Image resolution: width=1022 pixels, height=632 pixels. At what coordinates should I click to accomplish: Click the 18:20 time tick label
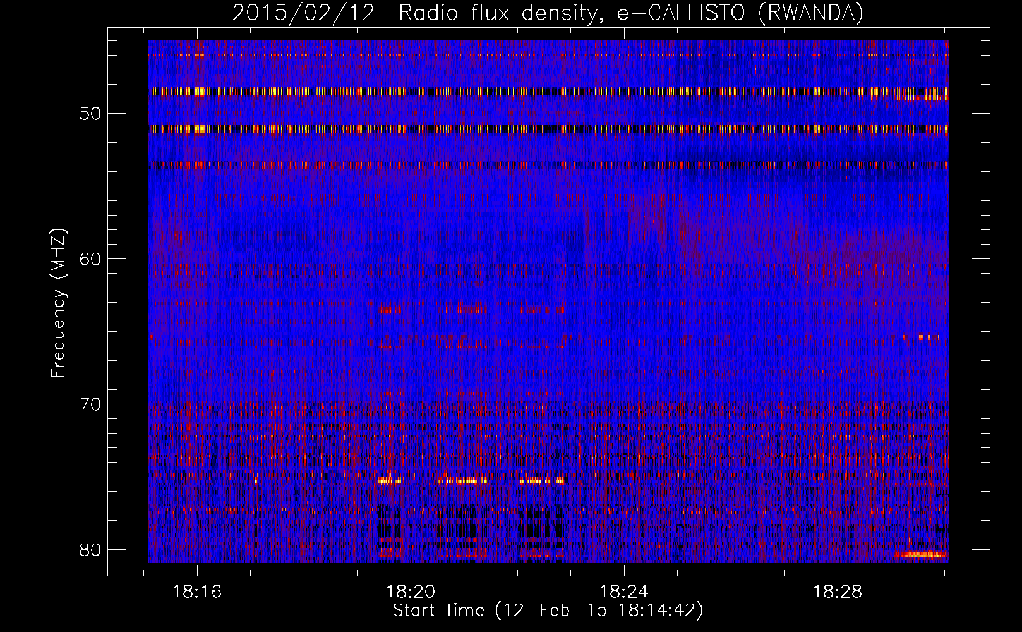411,592
